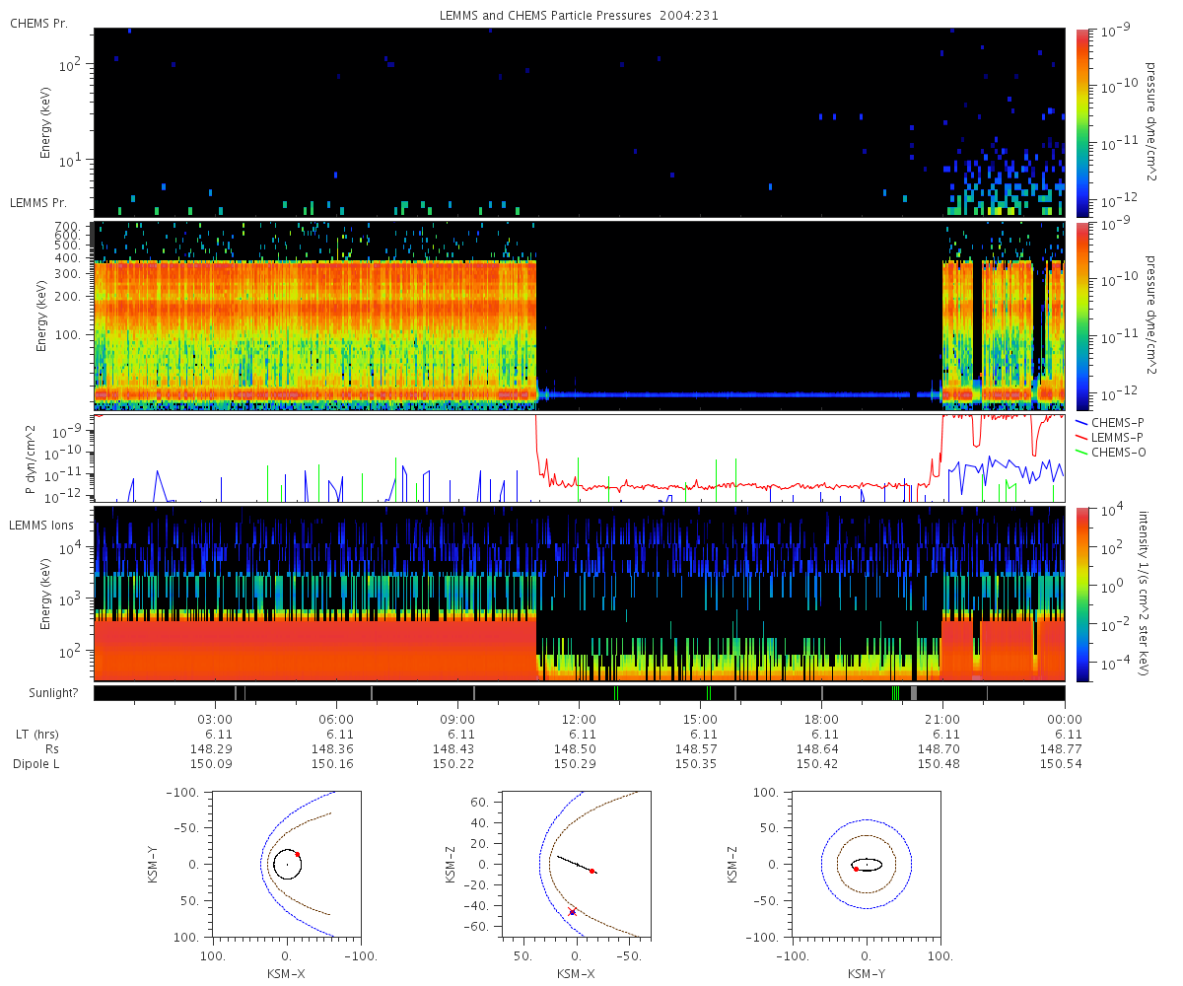1183x986 pixels.
Task: Click the 06:00 time tick label
Action: [x=336, y=719]
